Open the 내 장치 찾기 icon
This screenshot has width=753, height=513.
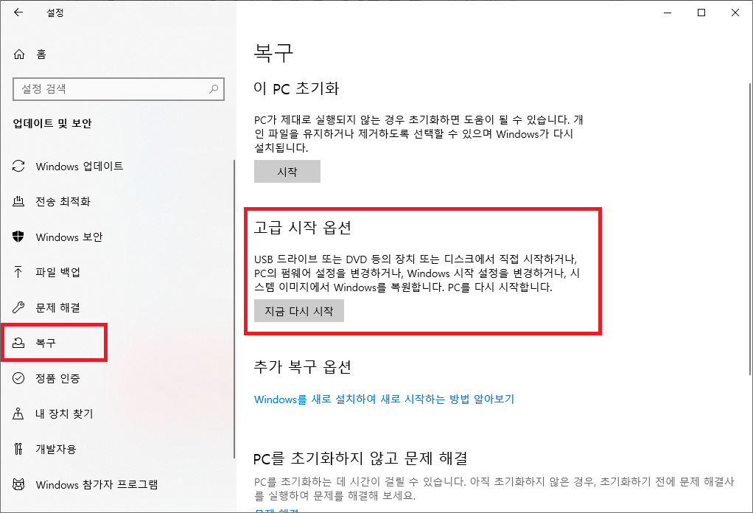pos(18,413)
